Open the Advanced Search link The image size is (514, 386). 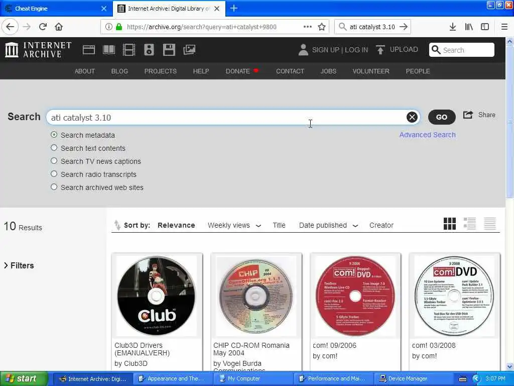(428, 135)
